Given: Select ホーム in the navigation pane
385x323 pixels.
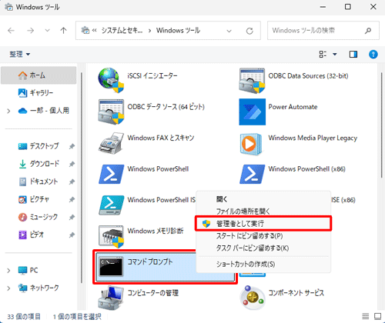Looking at the screenshot, I should point(38,75).
